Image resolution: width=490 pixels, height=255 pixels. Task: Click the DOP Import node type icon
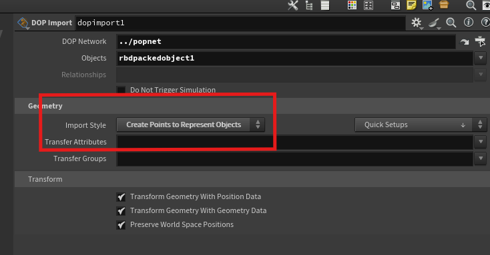pos(23,23)
